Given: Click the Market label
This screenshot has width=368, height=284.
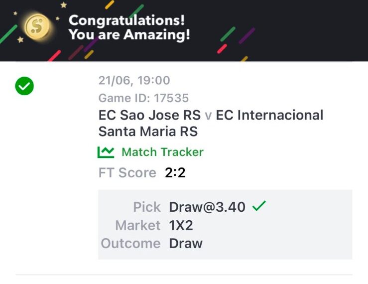Looking at the screenshot, I should (x=138, y=226).
